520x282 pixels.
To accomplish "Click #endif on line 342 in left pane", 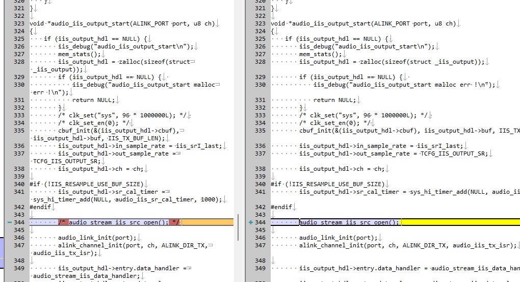I will [x=40, y=207].
